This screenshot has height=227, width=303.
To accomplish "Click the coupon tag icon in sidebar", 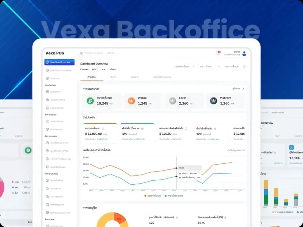I will pos(47,188).
